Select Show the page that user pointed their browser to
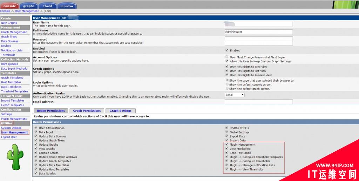This screenshot has height=181, width=359. pos(227,80)
